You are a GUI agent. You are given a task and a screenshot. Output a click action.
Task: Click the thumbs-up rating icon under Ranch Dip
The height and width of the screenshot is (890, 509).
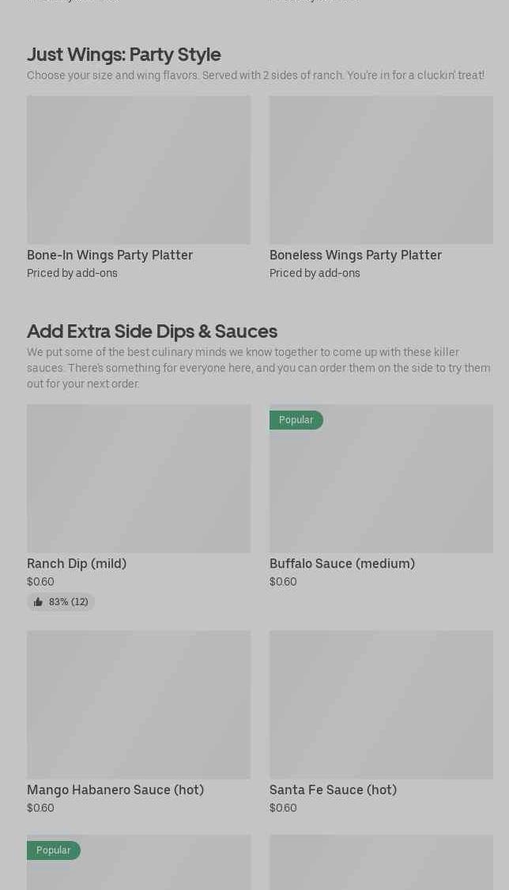[38, 602]
